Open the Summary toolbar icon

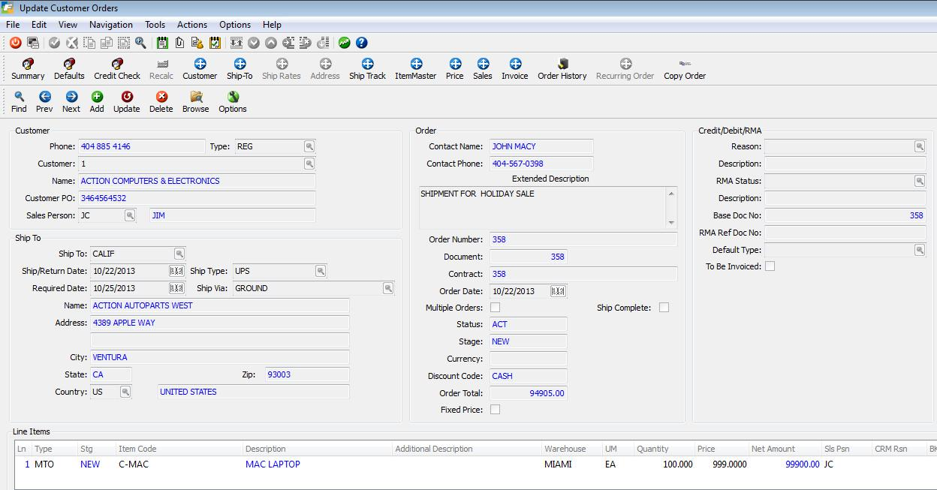click(x=28, y=68)
